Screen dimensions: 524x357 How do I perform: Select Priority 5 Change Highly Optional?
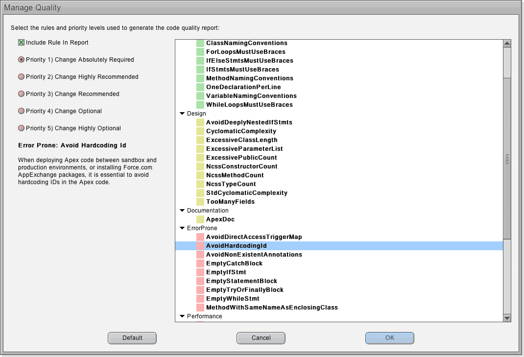coord(21,128)
